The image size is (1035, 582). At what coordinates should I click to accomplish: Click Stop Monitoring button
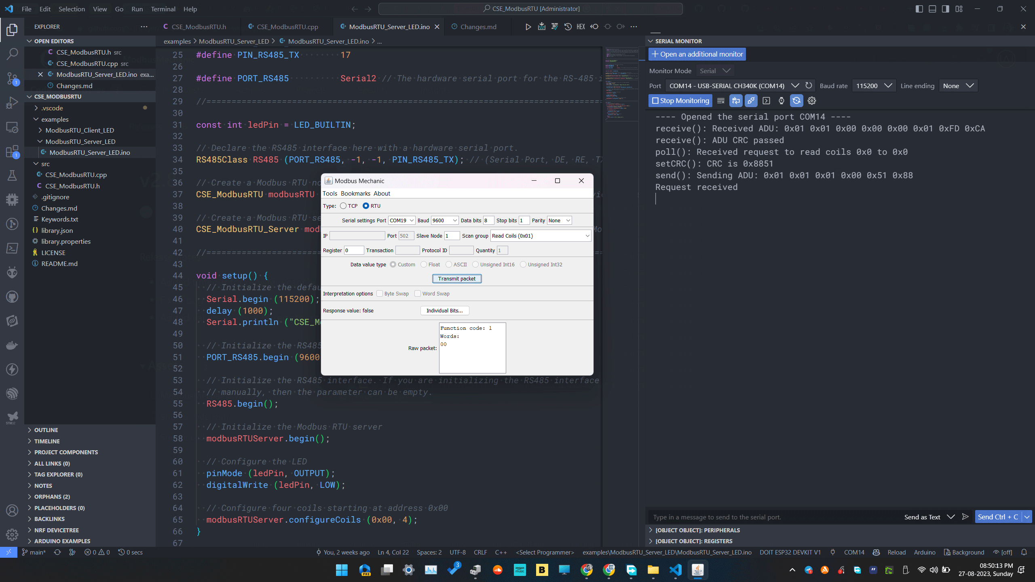point(680,101)
